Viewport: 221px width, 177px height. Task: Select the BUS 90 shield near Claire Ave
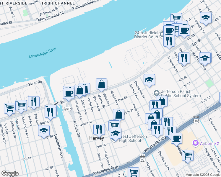[196, 119]
